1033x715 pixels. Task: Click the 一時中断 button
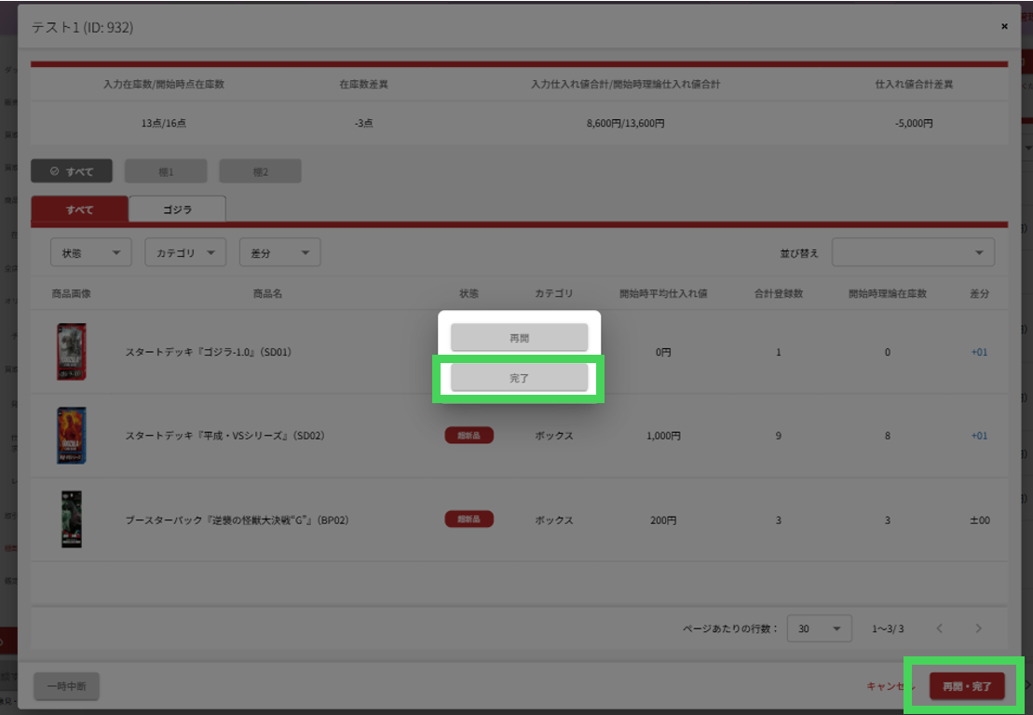pyautogui.click(x=67, y=686)
